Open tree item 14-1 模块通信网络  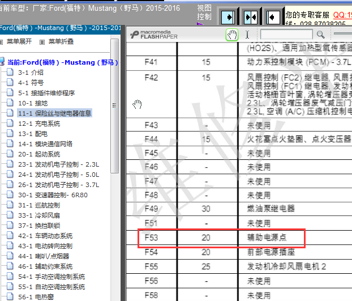(x=45, y=144)
